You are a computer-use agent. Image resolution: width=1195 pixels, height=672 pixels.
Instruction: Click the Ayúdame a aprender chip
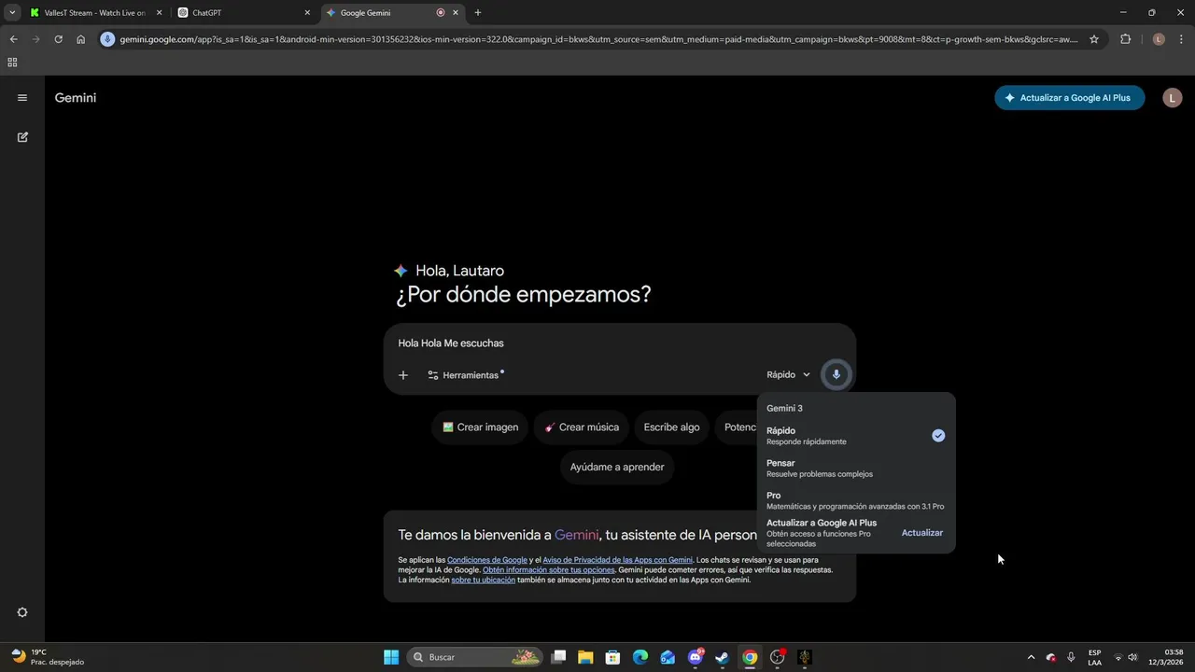pos(617,467)
